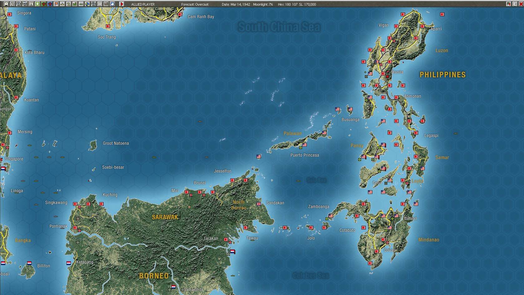Image resolution: width=524 pixels, height=295 pixels.
Task: Click the 'Luzon' island label
Action: [x=442, y=50]
